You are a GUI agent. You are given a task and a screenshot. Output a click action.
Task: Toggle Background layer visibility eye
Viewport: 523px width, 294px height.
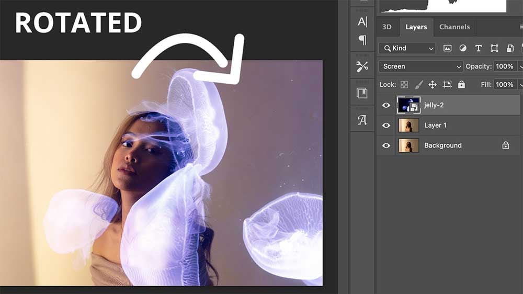386,145
